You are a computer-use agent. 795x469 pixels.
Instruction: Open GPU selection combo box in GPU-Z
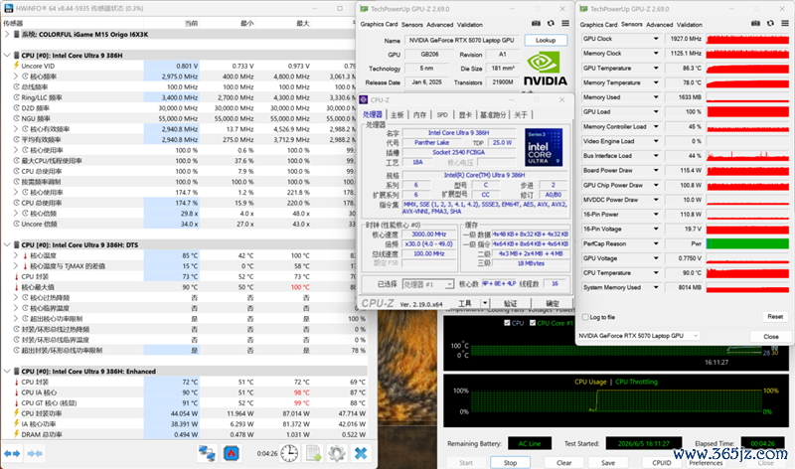click(x=639, y=336)
